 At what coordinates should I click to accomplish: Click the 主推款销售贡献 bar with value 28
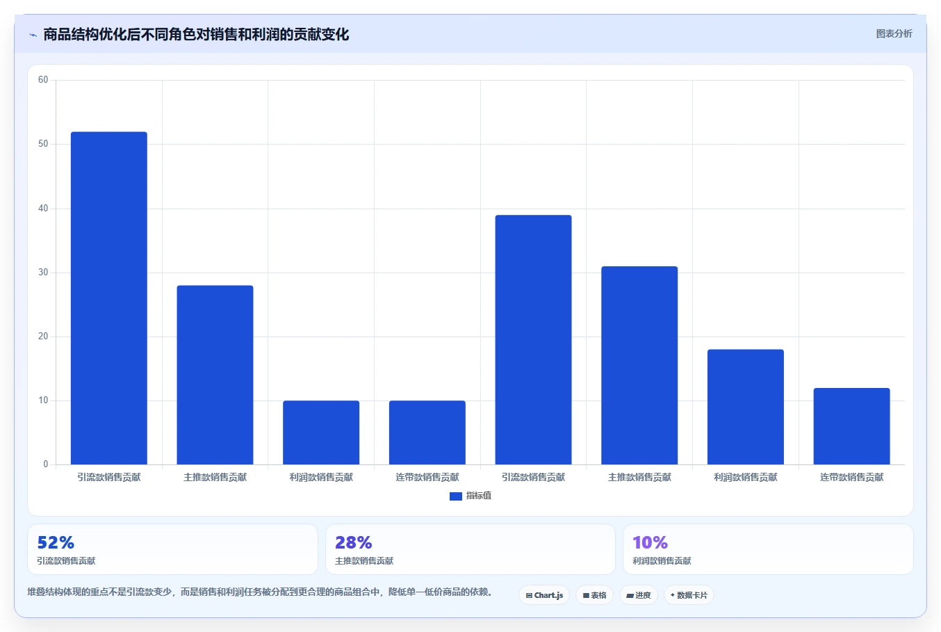(x=215, y=375)
